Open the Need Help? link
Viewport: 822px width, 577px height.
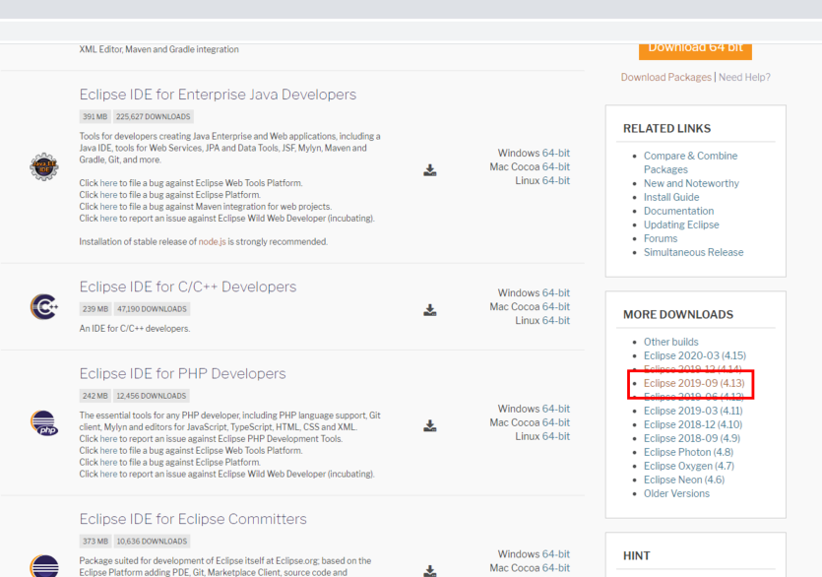click(x=744, y=77)
